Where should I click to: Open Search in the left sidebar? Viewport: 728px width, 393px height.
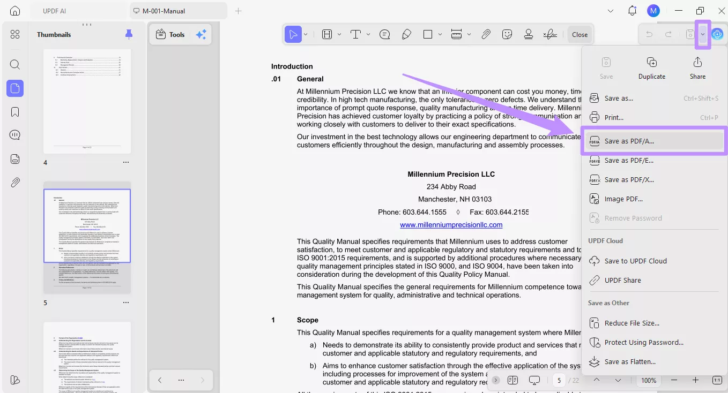coord(14,64)
